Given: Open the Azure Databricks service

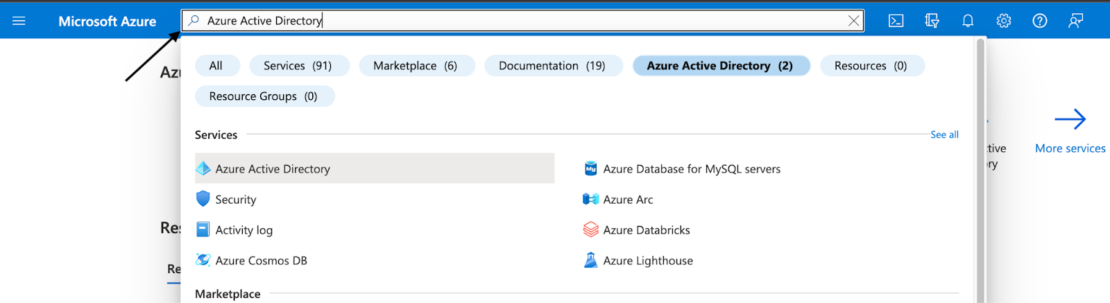Looking at the screenshot, I should (646, 230).
